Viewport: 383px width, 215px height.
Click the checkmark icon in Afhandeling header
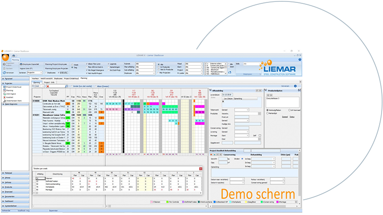257,91
